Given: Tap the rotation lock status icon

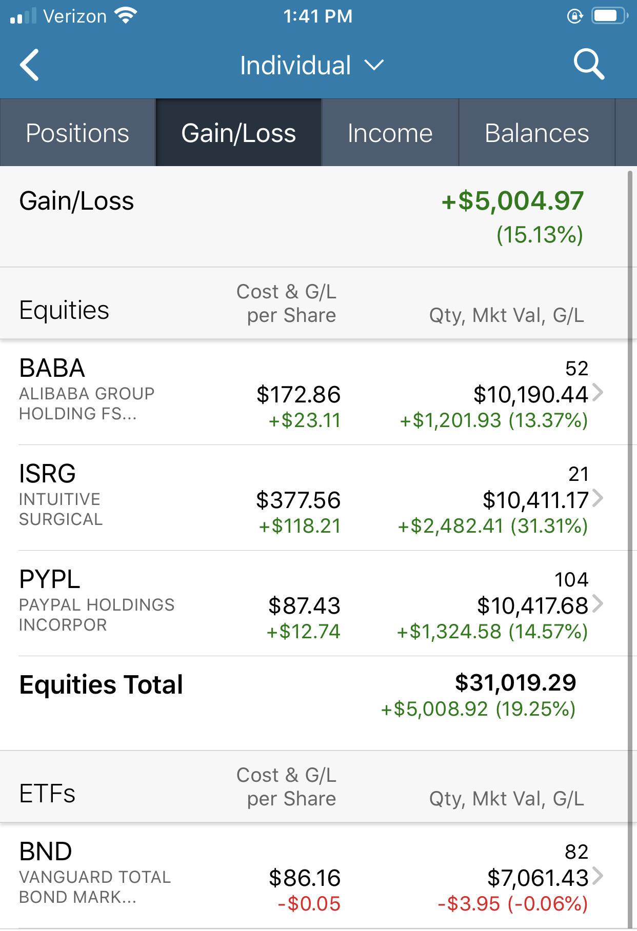Looking at the screenshot, I should (575, 16).
